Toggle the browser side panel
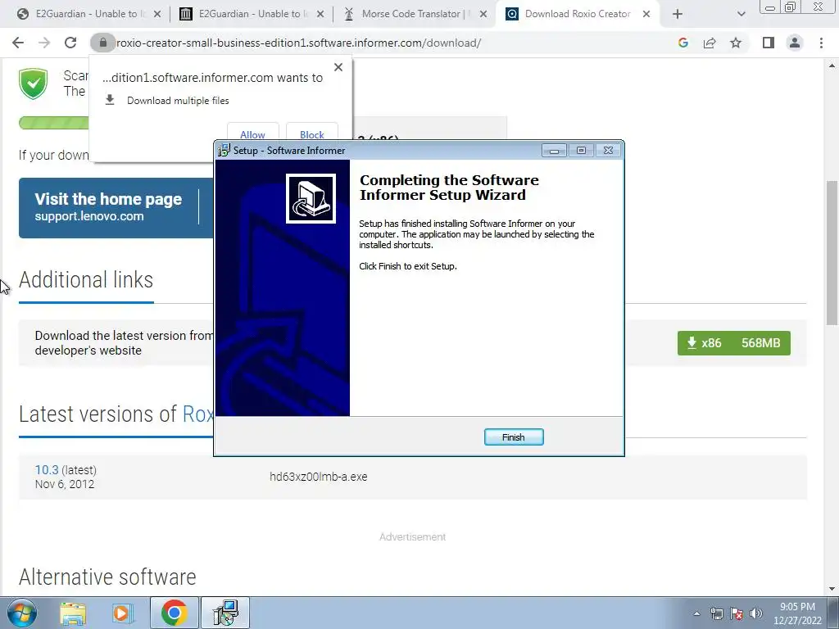This screenshot has height=629, width=839. click(x=769, y=43)
